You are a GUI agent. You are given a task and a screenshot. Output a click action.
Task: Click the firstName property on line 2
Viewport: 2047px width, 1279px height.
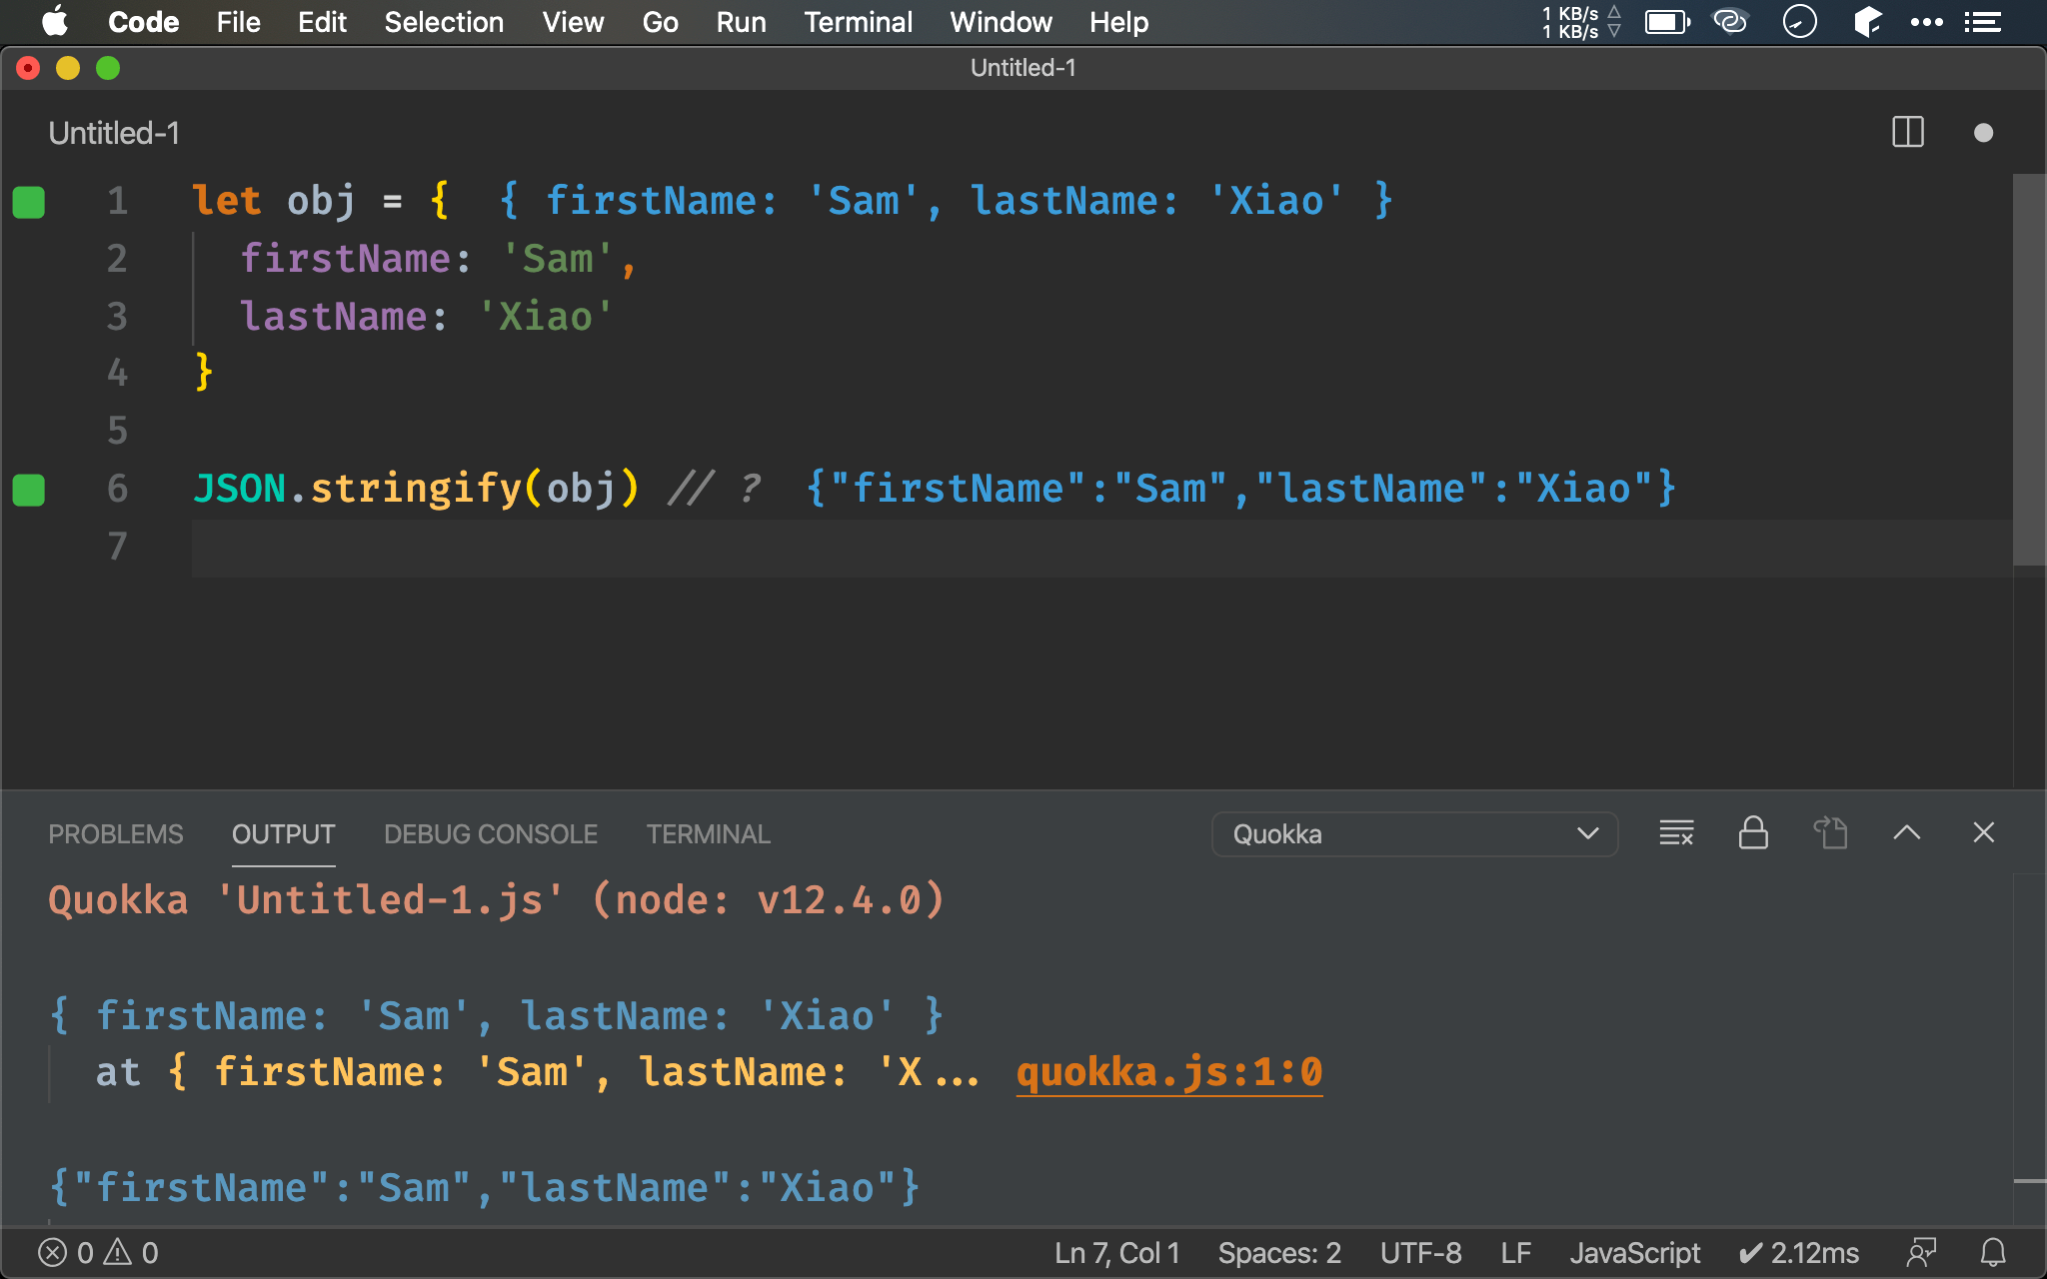[346, 260]
